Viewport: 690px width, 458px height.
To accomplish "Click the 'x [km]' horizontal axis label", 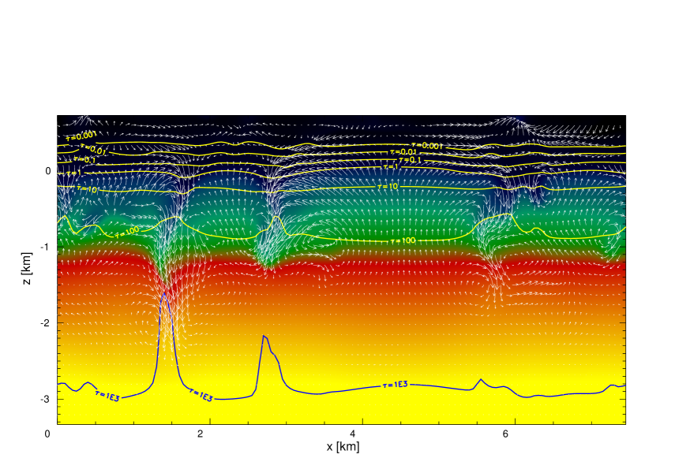I will point(343,447).
